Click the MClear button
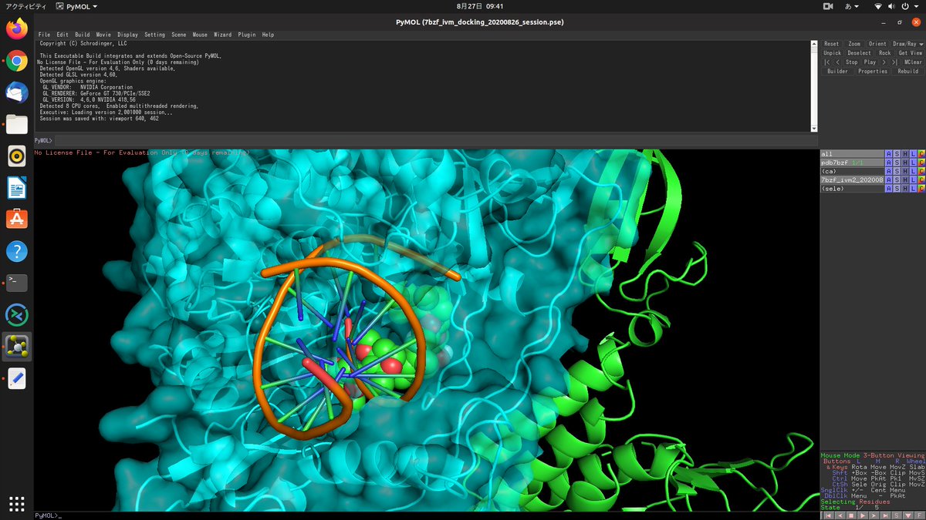Viewport: 926px width, 520px height. 913,62
